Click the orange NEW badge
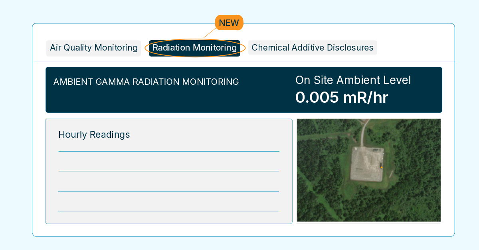479x250 pixels. [x=229, y=23]
